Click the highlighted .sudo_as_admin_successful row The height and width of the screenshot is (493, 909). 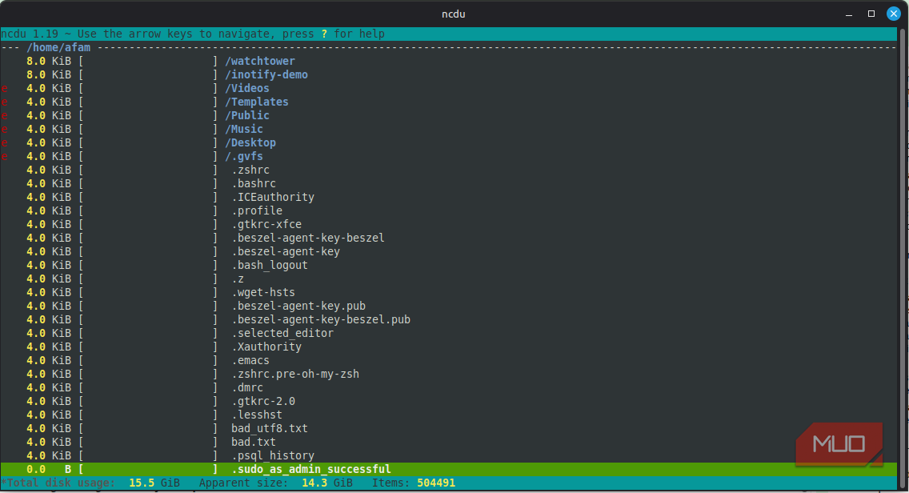[449, 470]
